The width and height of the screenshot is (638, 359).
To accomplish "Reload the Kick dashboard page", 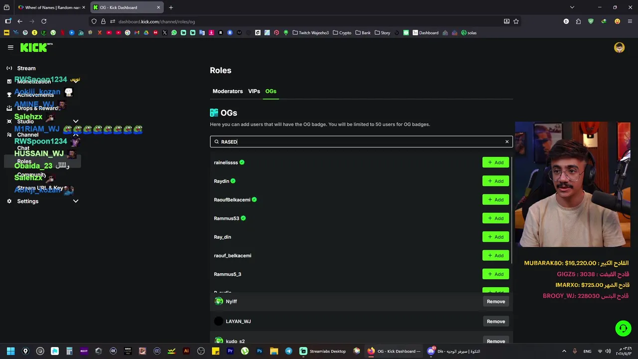I will (44, 21).
